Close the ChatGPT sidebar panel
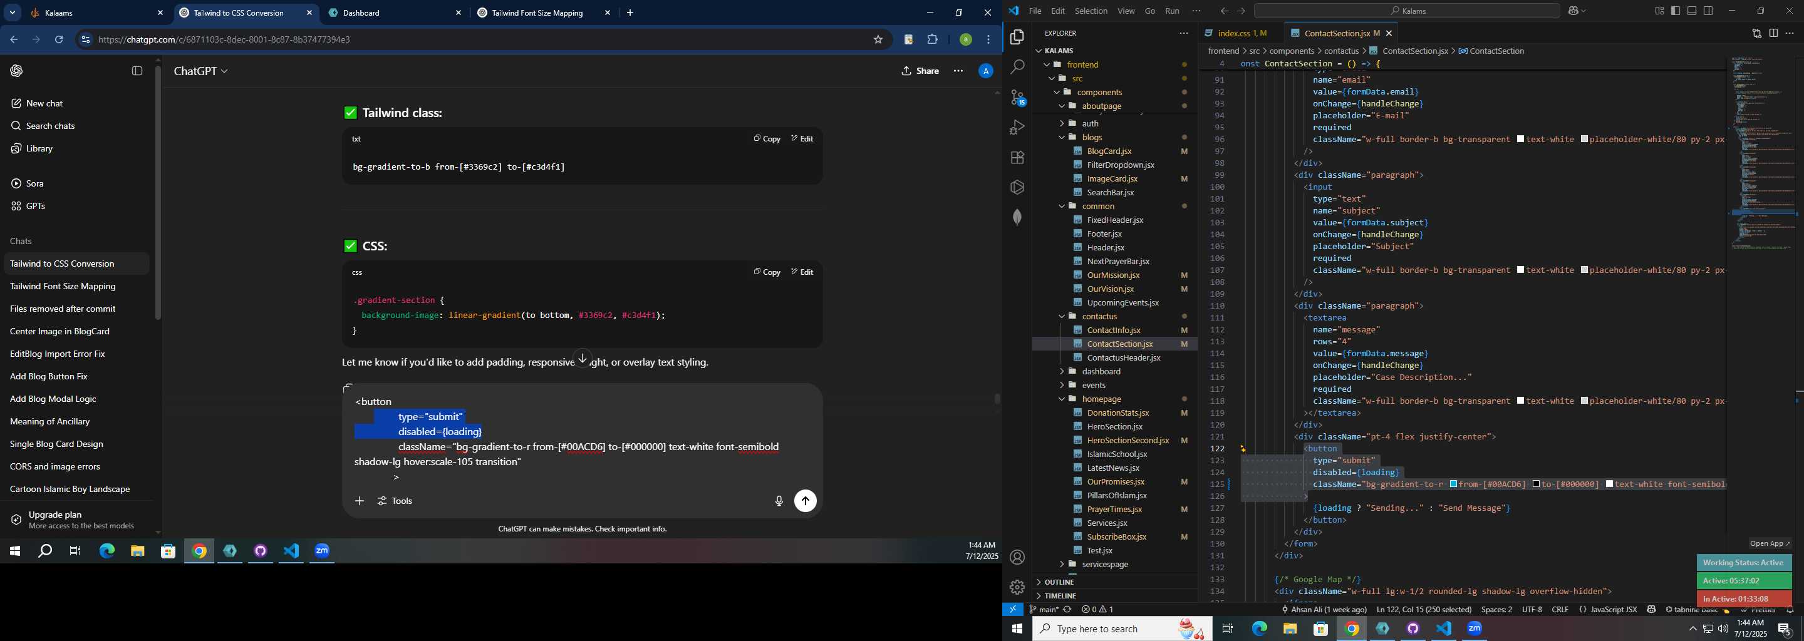Image resolution: width=1804 pixels, height=641 pixels. point(137,71)
